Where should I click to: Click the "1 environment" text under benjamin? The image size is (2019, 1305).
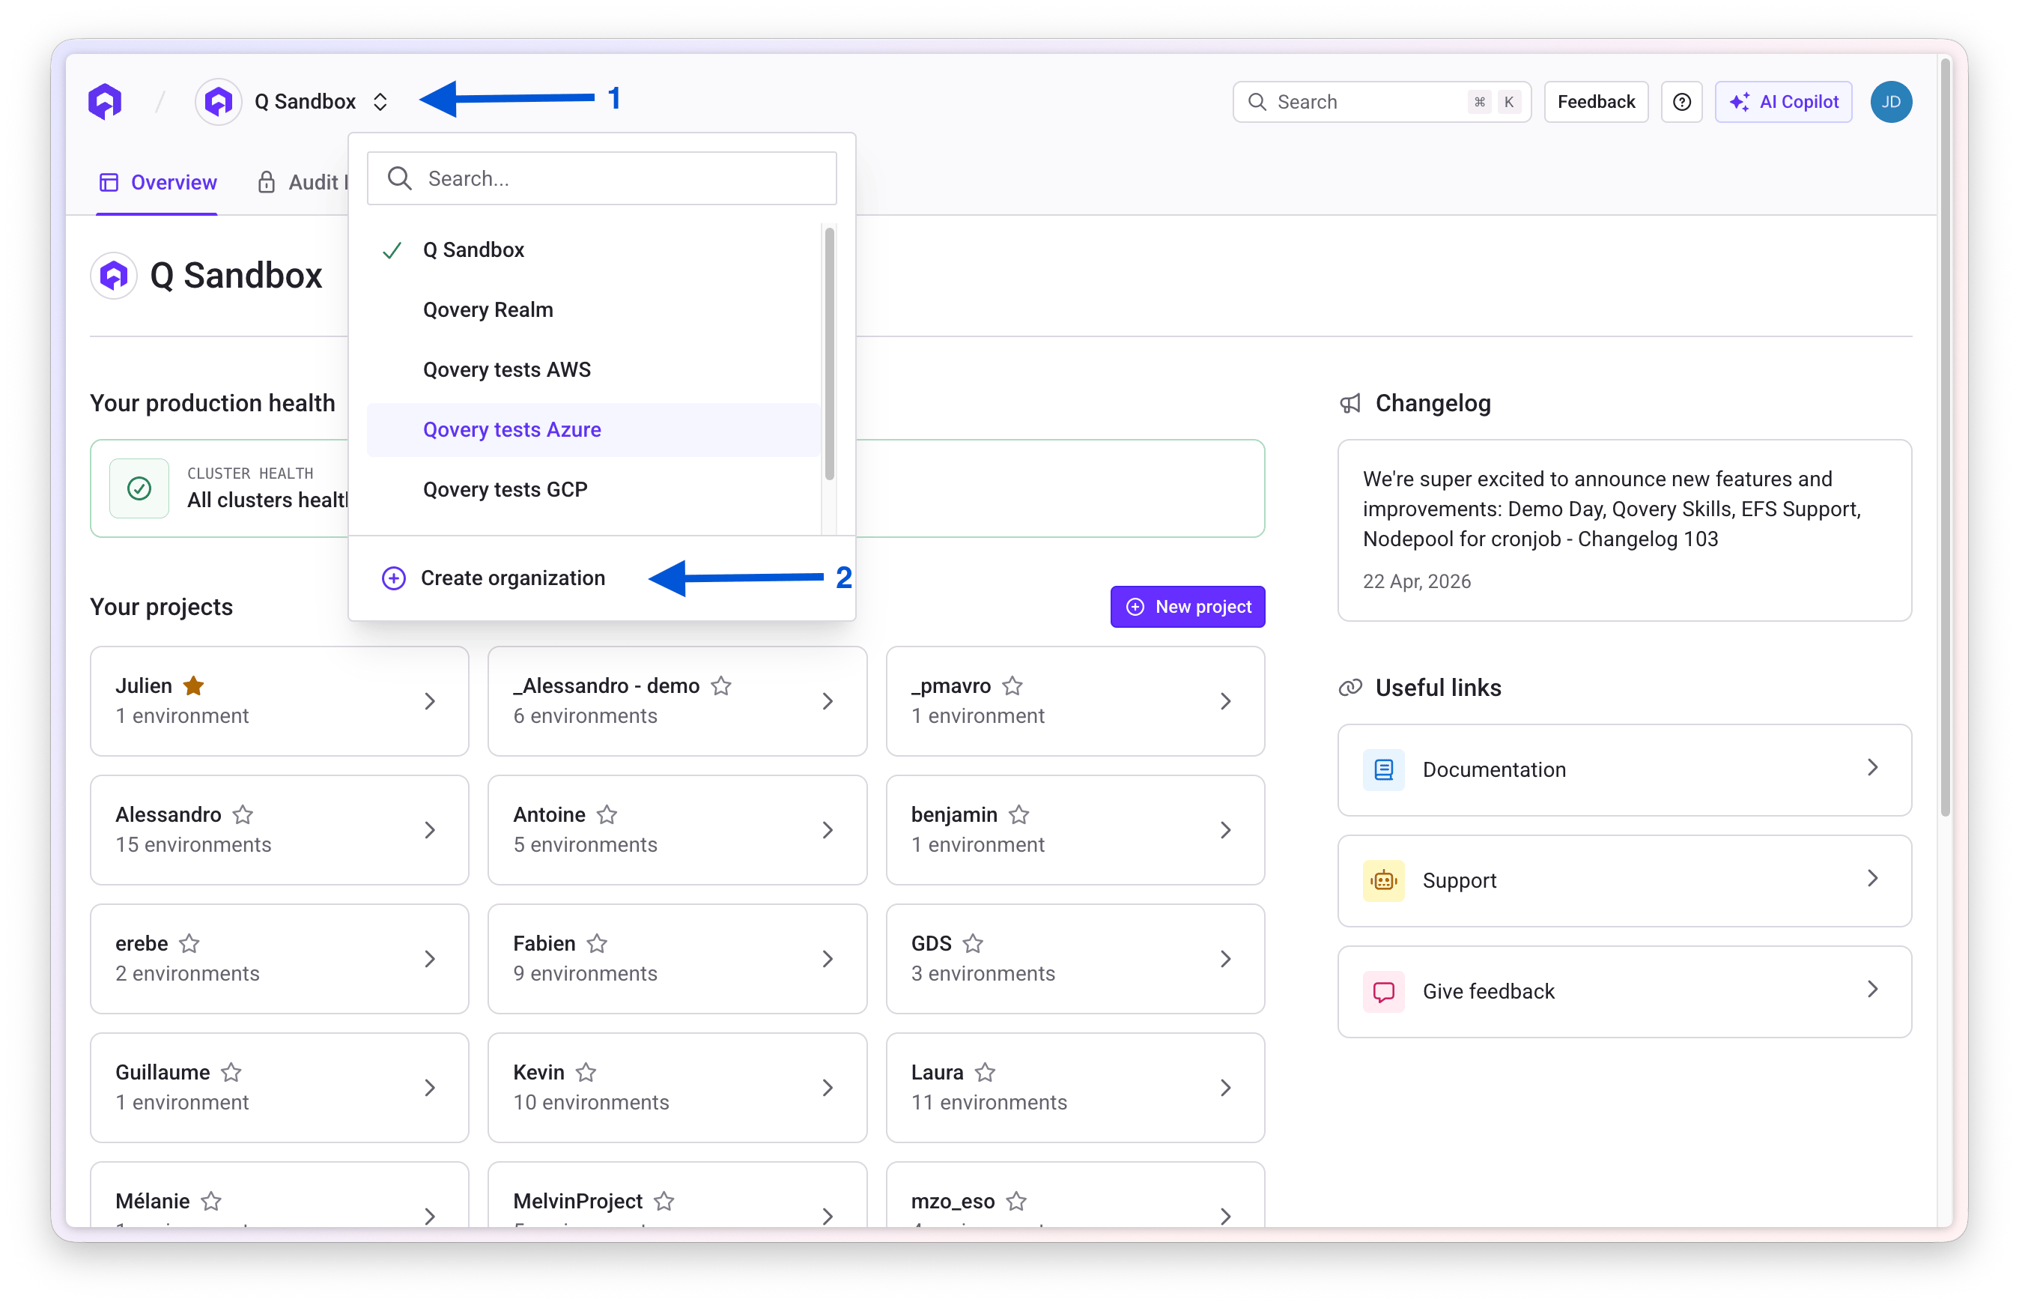tap(977, 845)
